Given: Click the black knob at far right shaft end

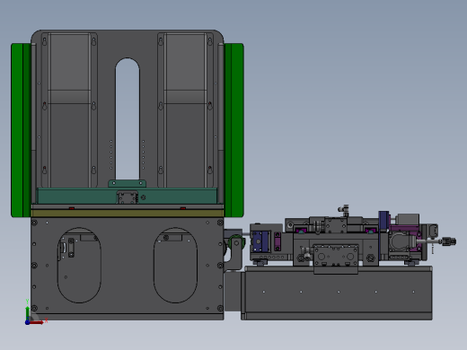Looking at the screenshot, I should click(x=449, y=241).
